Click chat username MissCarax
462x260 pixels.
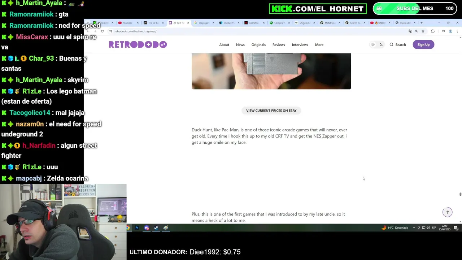tap(32, 37)
